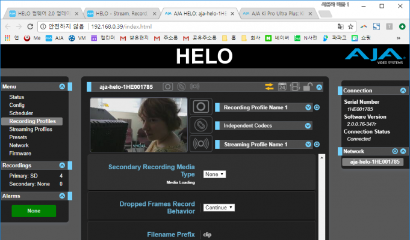The image size is (410, 240).
Task: Open the Status menu item
Action: tap(17, 97)
